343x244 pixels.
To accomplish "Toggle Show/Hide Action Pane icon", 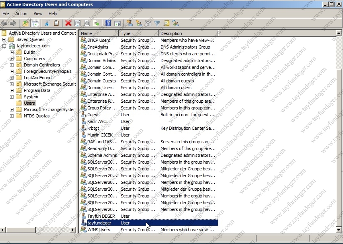I will pos(118,23).
